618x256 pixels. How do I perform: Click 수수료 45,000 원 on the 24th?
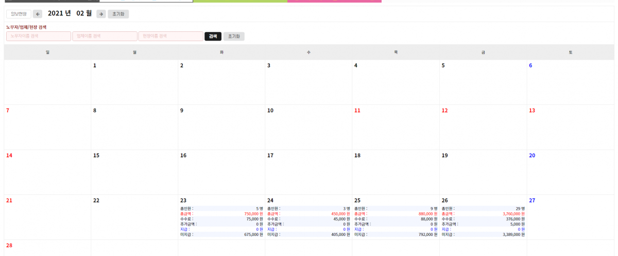pyautogui.click(x=308, y=219)
